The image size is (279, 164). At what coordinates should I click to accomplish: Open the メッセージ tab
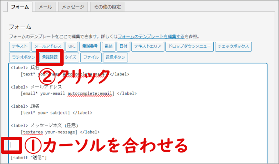coord(73,7)
